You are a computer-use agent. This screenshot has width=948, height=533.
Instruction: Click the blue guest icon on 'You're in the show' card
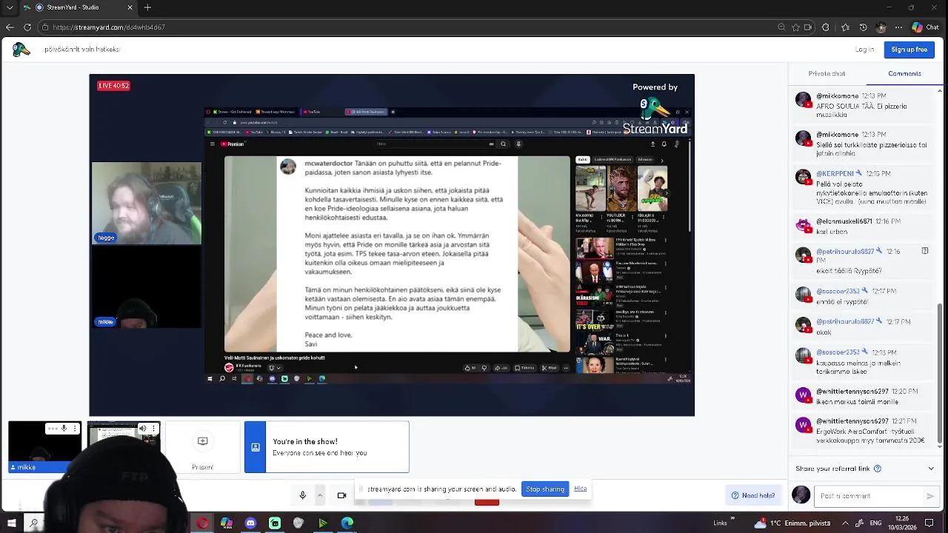tap(255, 447)
